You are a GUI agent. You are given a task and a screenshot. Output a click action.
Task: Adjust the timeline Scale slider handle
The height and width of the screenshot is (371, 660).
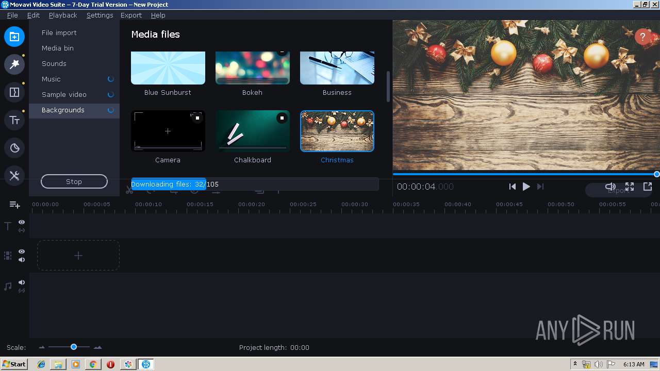[74, 347]
